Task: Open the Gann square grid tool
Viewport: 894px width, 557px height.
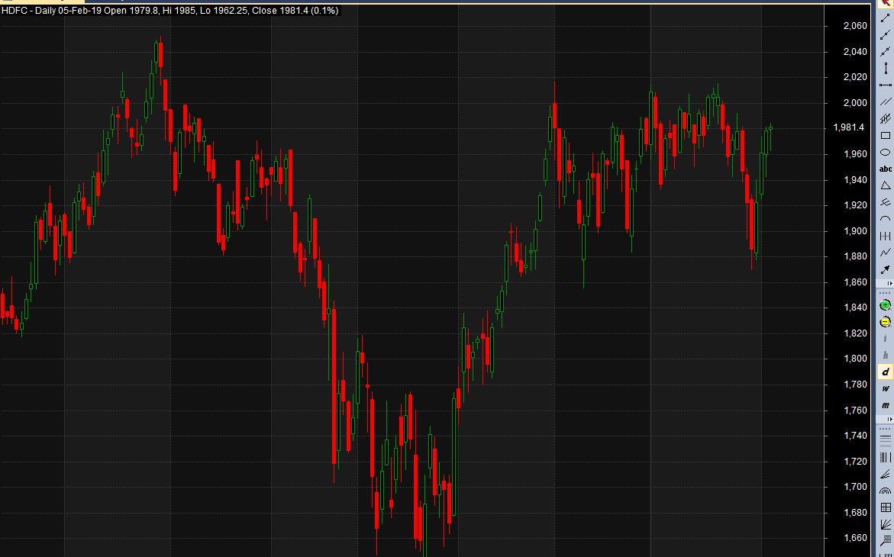Action: tap(886, 507)
